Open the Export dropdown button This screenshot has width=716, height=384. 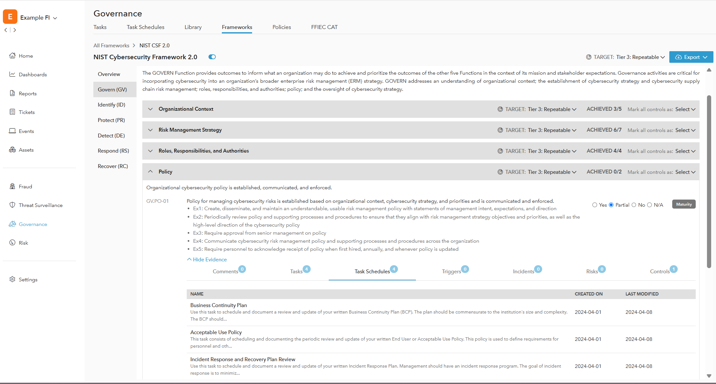691,57
